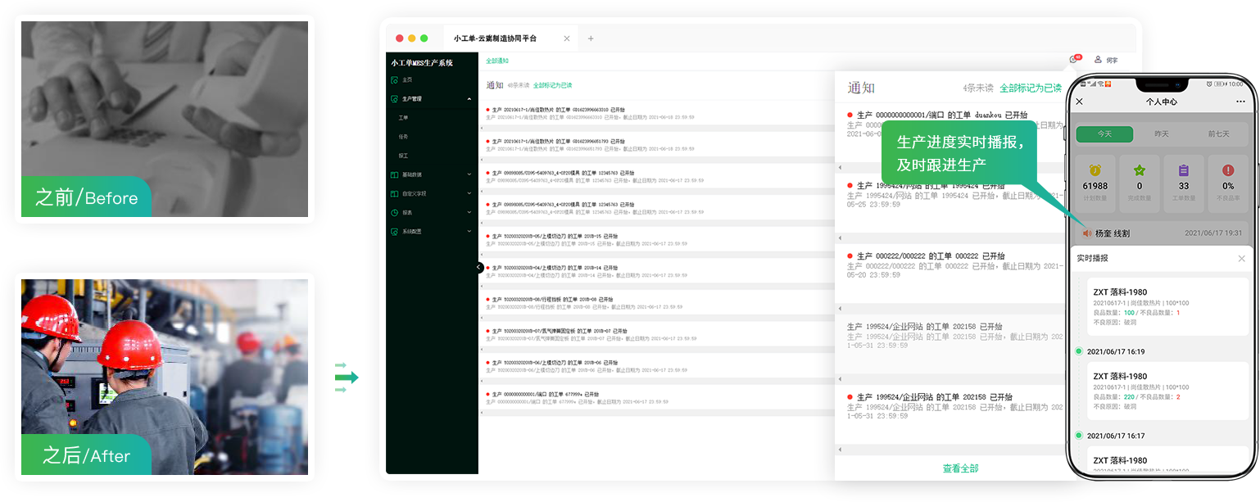
Task: Open the three-dots menu in phone header
Action: pyautogui.click(x=1240, y=102)
